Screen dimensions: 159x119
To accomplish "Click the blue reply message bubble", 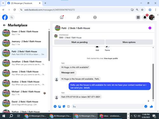I will (x=110, y=86).
